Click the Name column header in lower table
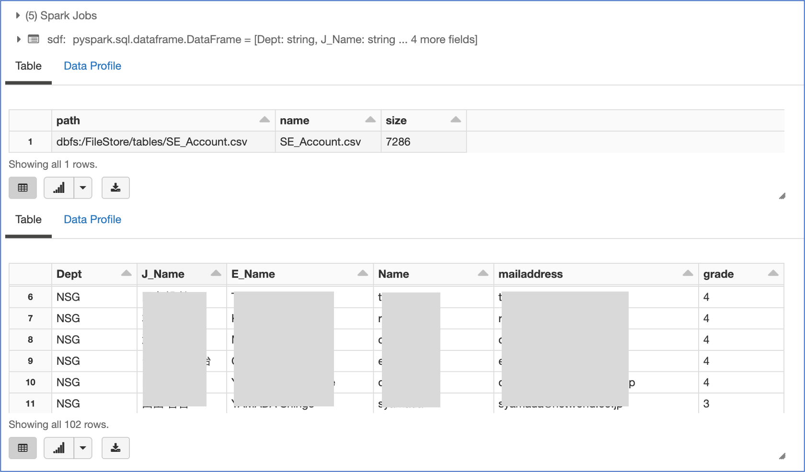Screen dimensions: 805x472 coord(434,274)
